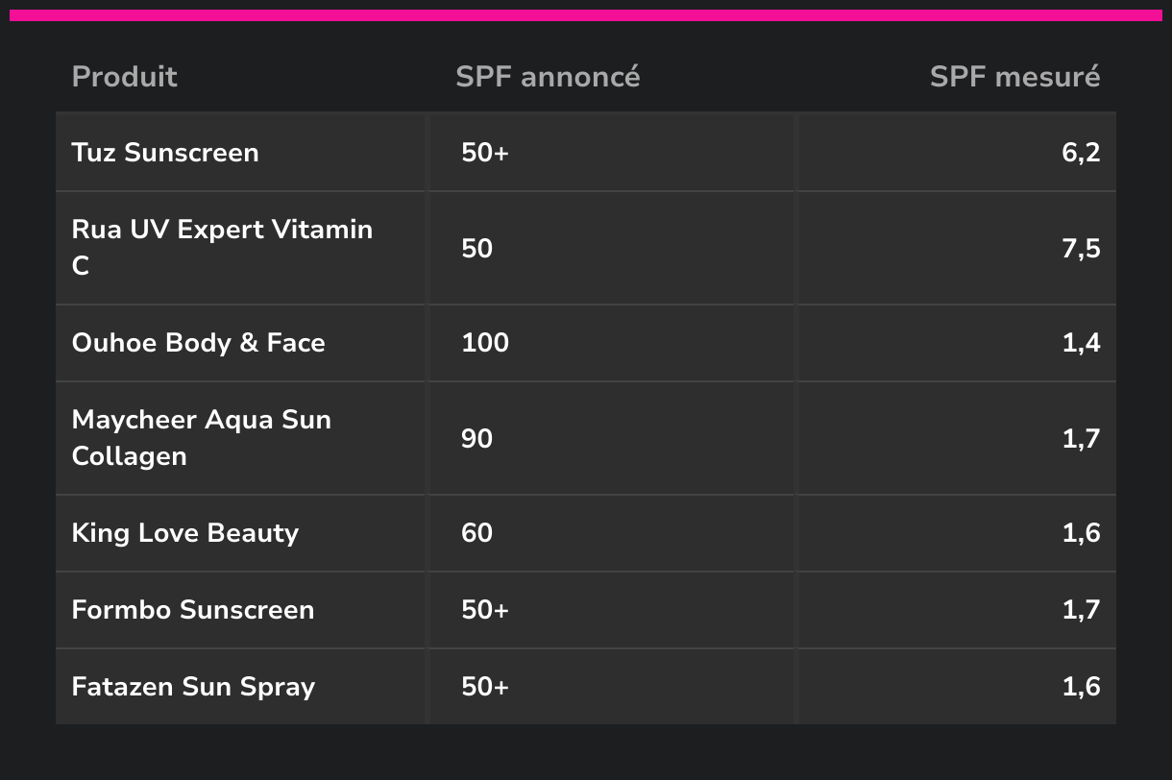This screenshot has width=1172, height=780.
Task: Click the Produit column header
Action: pyautogui.click(x=125, y=77)
